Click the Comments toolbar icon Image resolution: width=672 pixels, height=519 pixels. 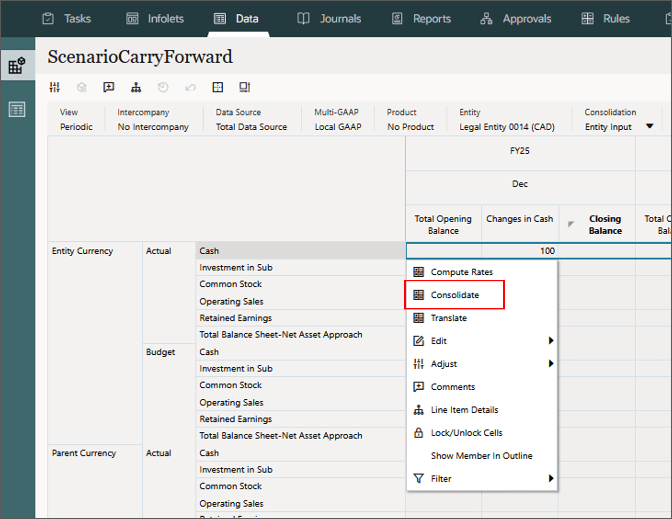(x=109, y=88)
